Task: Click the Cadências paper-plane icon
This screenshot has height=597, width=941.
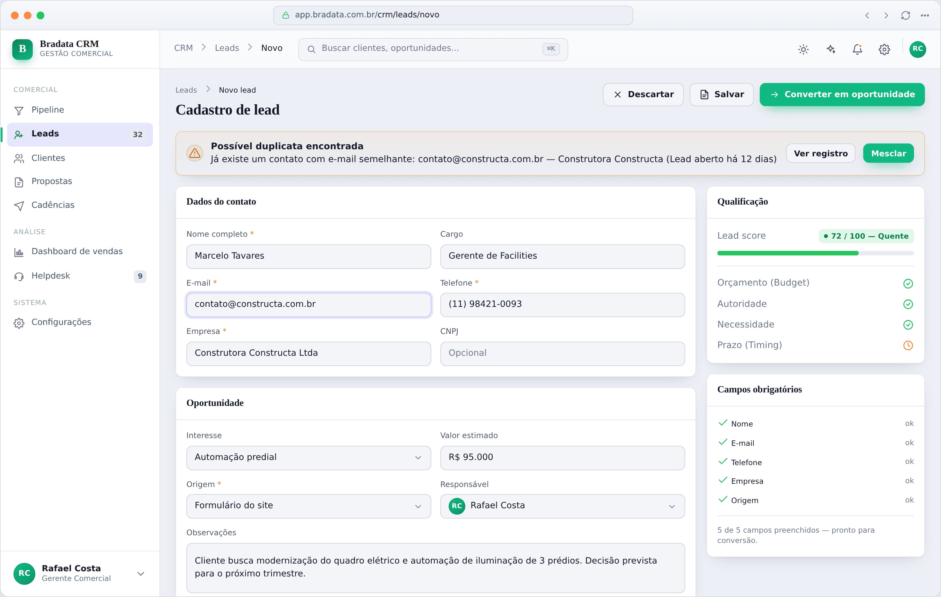Action: [x=19, y=206]
